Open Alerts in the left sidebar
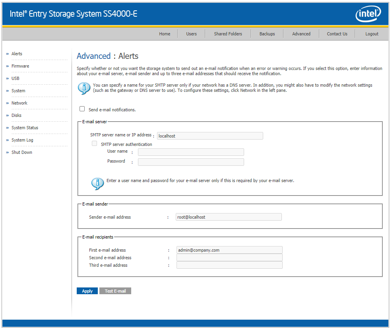The width and height of the screenshot is (390, 328). tap(17, 54)
